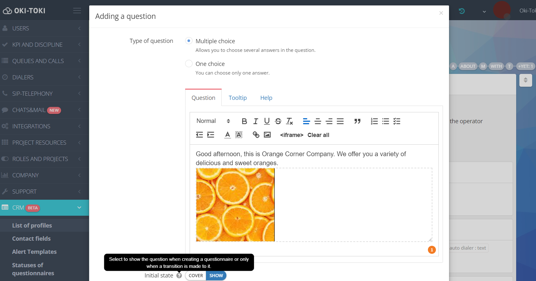Select the One choice question type

tap(189, 64)
